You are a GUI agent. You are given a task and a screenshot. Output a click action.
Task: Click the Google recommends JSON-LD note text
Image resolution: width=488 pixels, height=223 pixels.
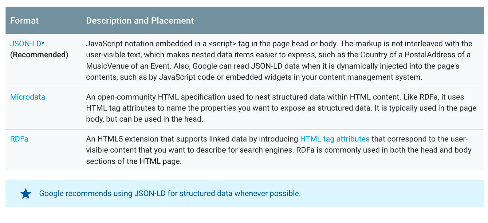click(x=170, y=194)
